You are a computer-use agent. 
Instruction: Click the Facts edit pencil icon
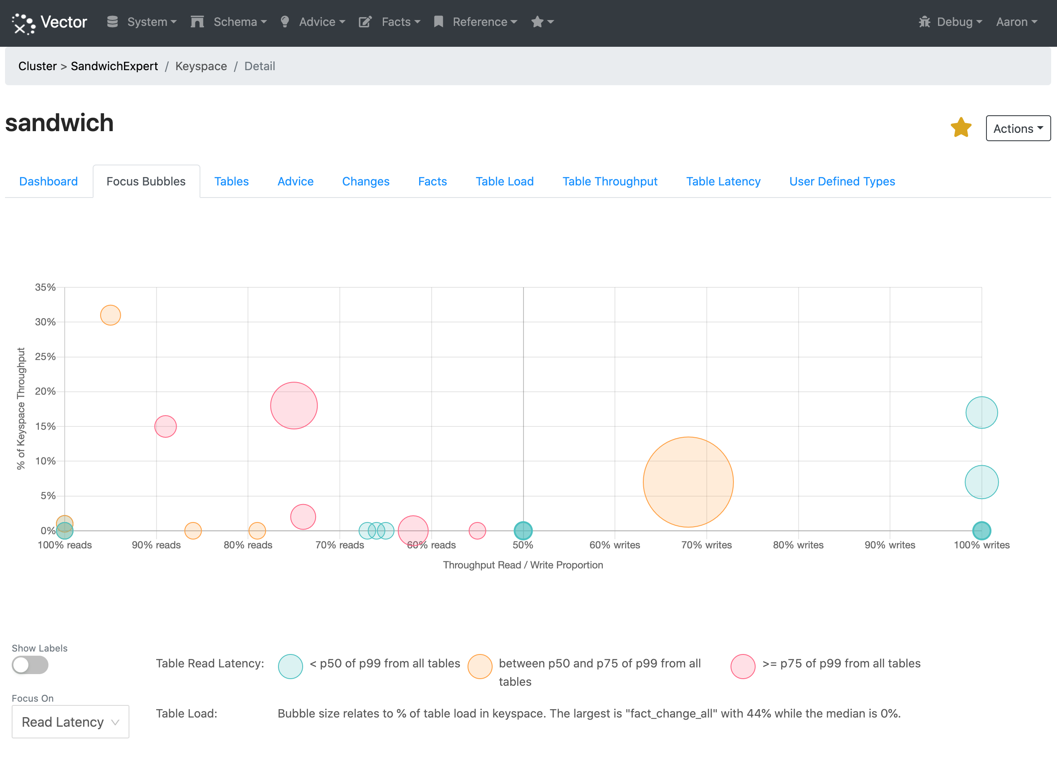pyautogui.click(x=365, y=22)
